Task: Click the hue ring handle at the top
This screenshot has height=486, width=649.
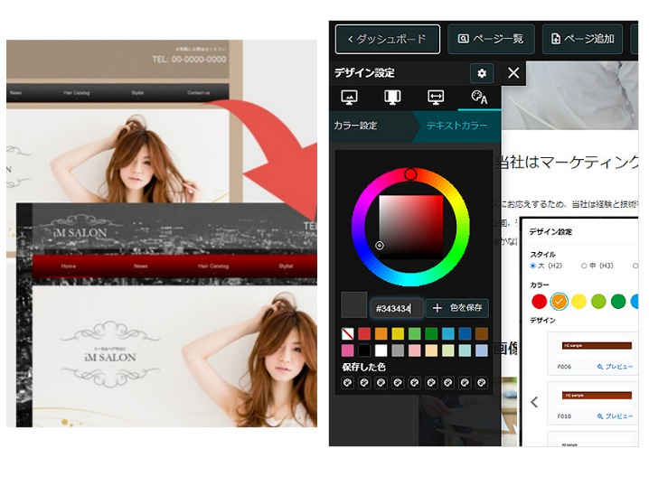Action: [x=410, y=174]
